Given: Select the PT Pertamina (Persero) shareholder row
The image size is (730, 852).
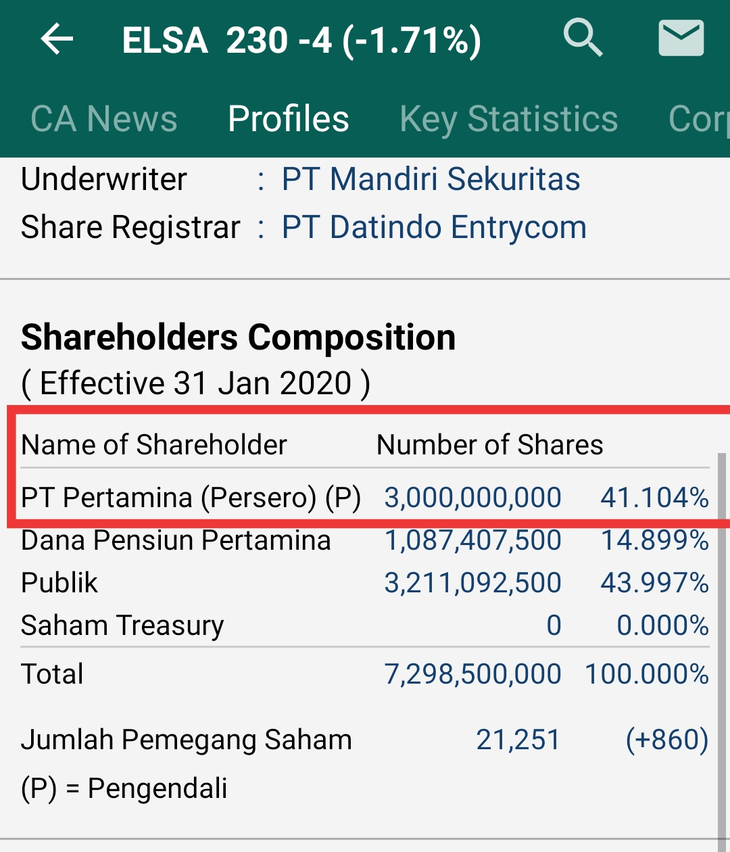Looking at the screenshot, I should (x=191, y=498).
